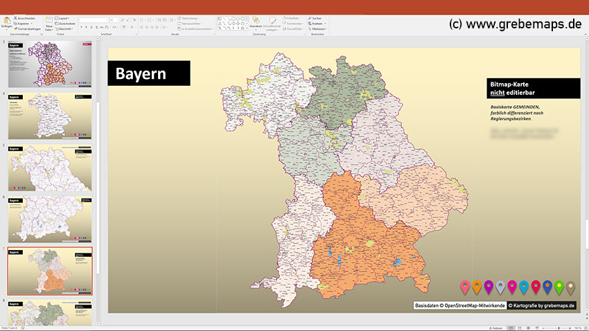This screenshot has width=589, height=331.
Task: Click the Ausschneiden scissors icon
Action: tap(15, 18)
